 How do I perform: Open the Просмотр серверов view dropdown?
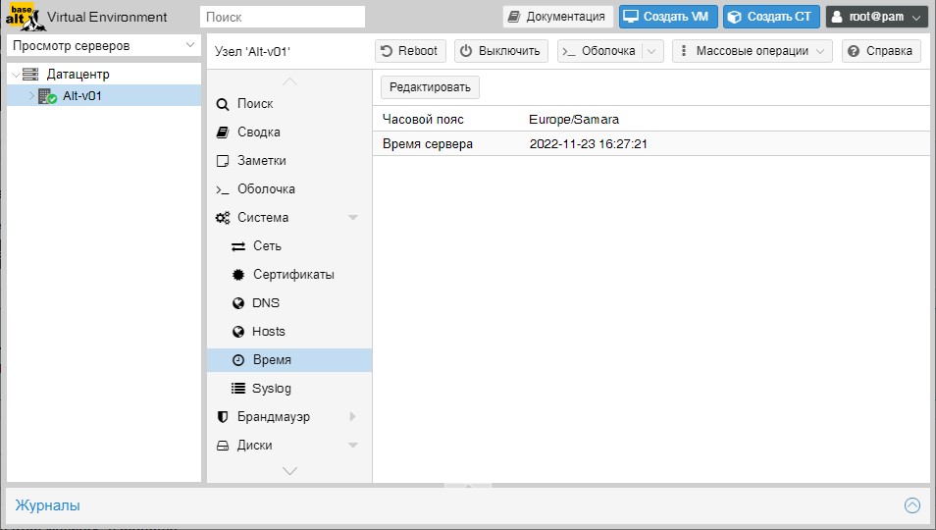(x=189, y=45)
